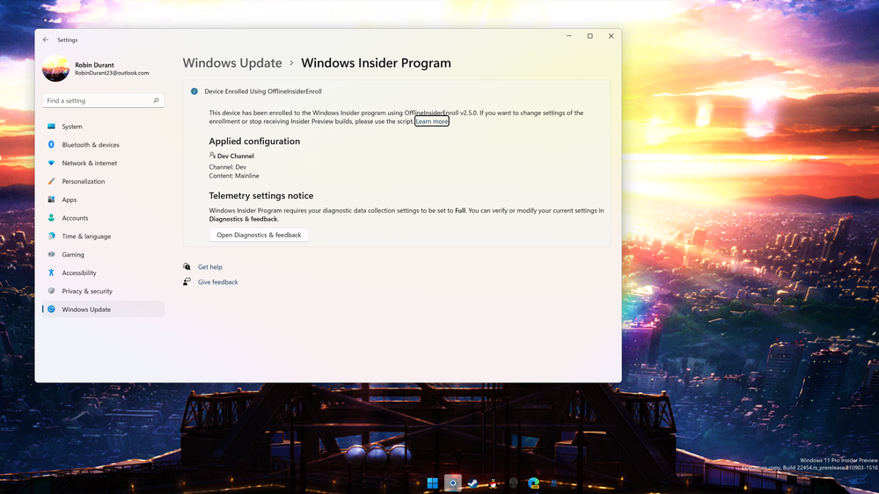The image size is (879, 494).
Task: Click the 'Content: Mainline' text
Action: pyautogui.click(x=234, y=176)
